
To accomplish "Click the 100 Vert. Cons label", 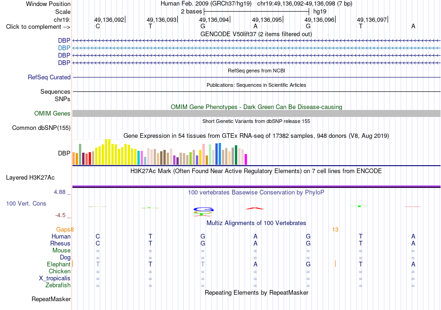I will tap(26, 203).
